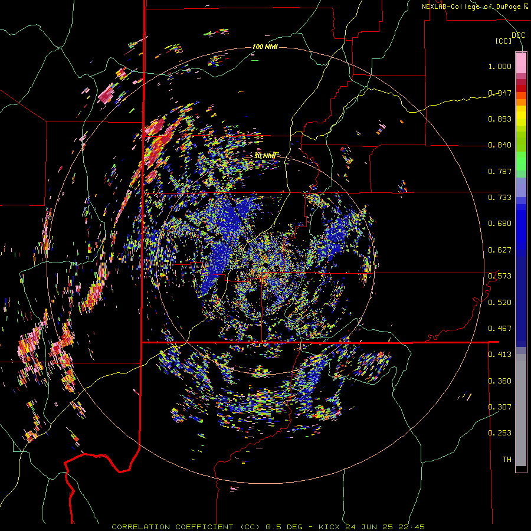Click the 0.627 color scale label

point(500,250)
